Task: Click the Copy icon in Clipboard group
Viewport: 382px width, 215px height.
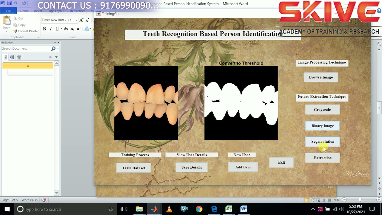Action: (x=15, y=25)
